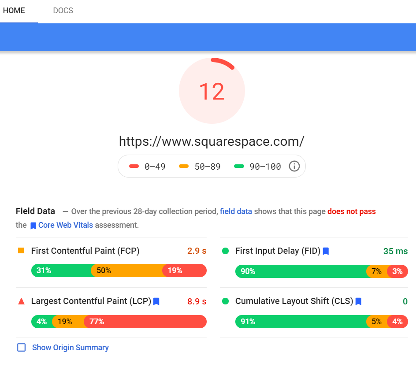Click the 35 ms FID value
Image resolution: width=416 pixels, height=378 pixels.
point(395,251)
